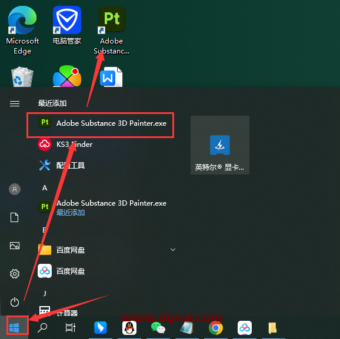340x339 pixels.
Task: Open Task View on the taskbar
Action: point(71,327)
